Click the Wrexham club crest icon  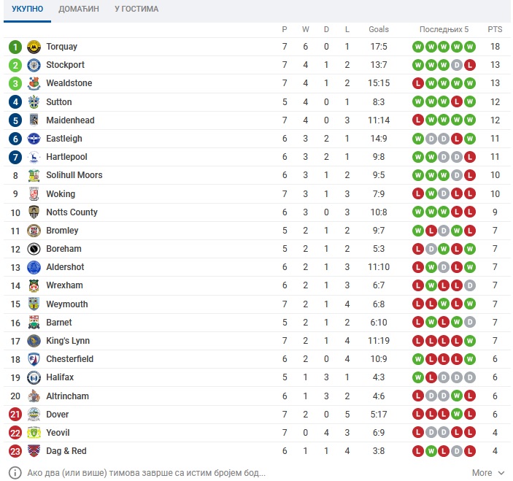34,285
